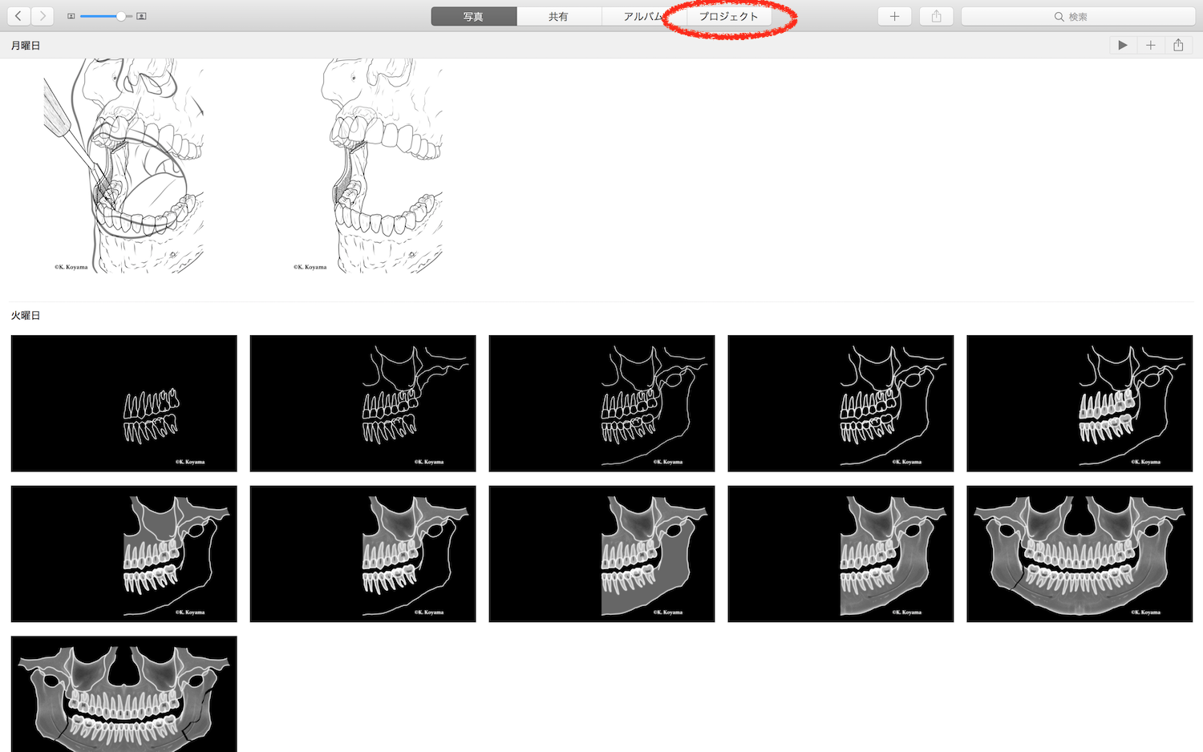This screenshot has width=1203, height=752.
Task: Switch to the 共有 tab
Action: tap(558, 16)
